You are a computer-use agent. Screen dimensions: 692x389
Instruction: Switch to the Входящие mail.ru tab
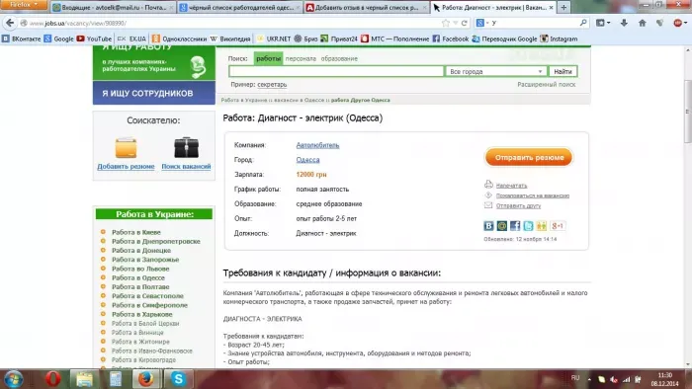pyautogui.click(x=112, y=8)
